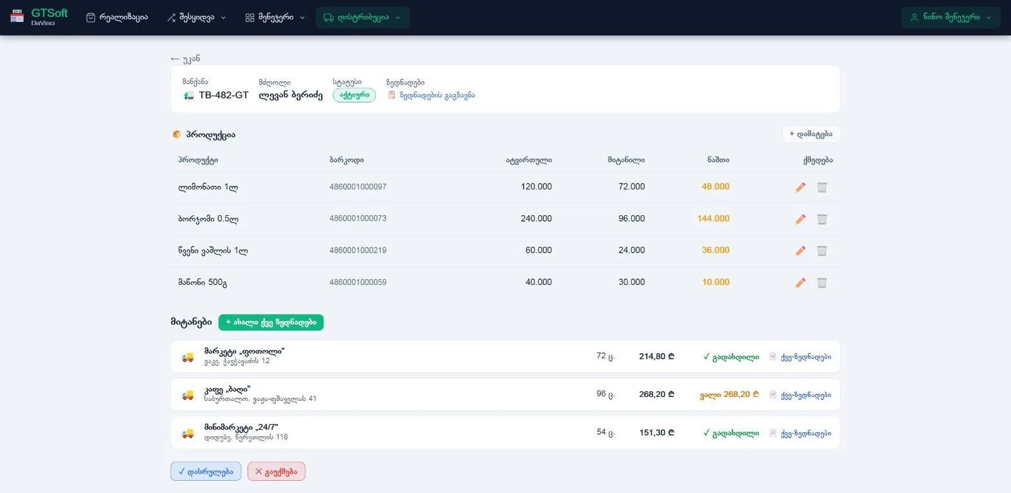Open ქვე-ზედნადები link for მინიმარკეტი „24/7"
Image resolution: width=1011 pixels, height=493 pixels.
pos(800,432)
